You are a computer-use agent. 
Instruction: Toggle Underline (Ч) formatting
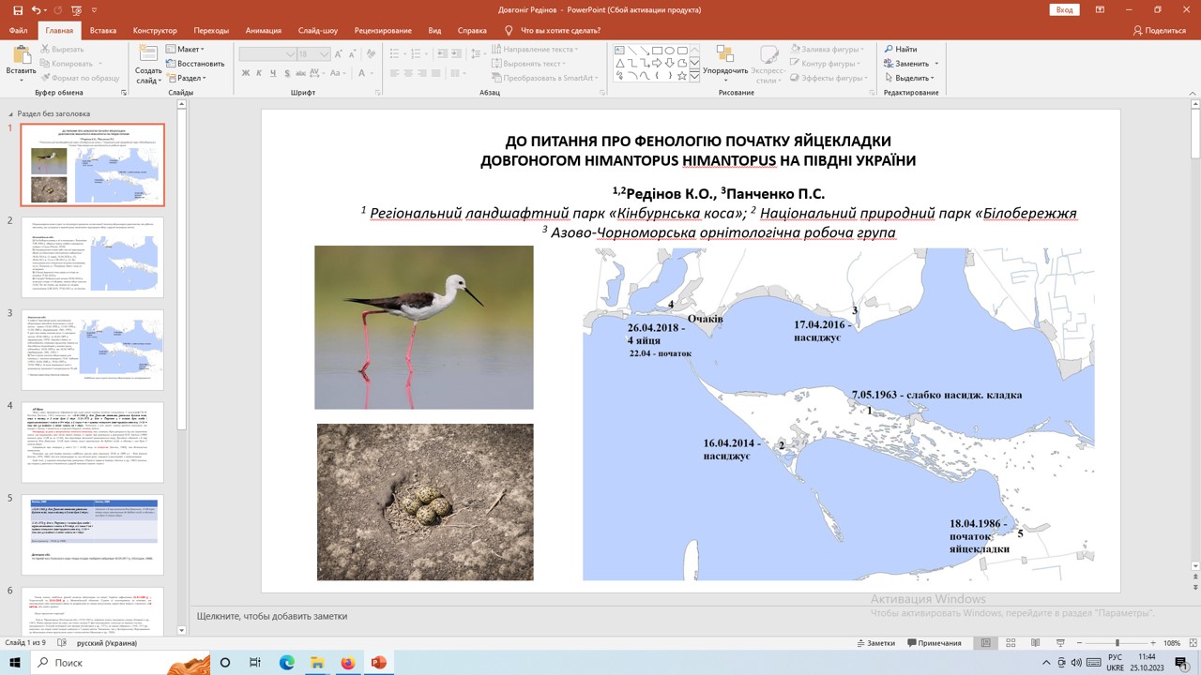coord(273,73)
